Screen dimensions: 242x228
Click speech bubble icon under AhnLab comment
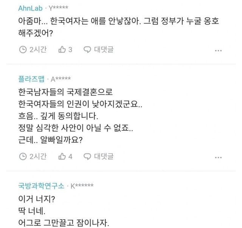pos(87,49)
